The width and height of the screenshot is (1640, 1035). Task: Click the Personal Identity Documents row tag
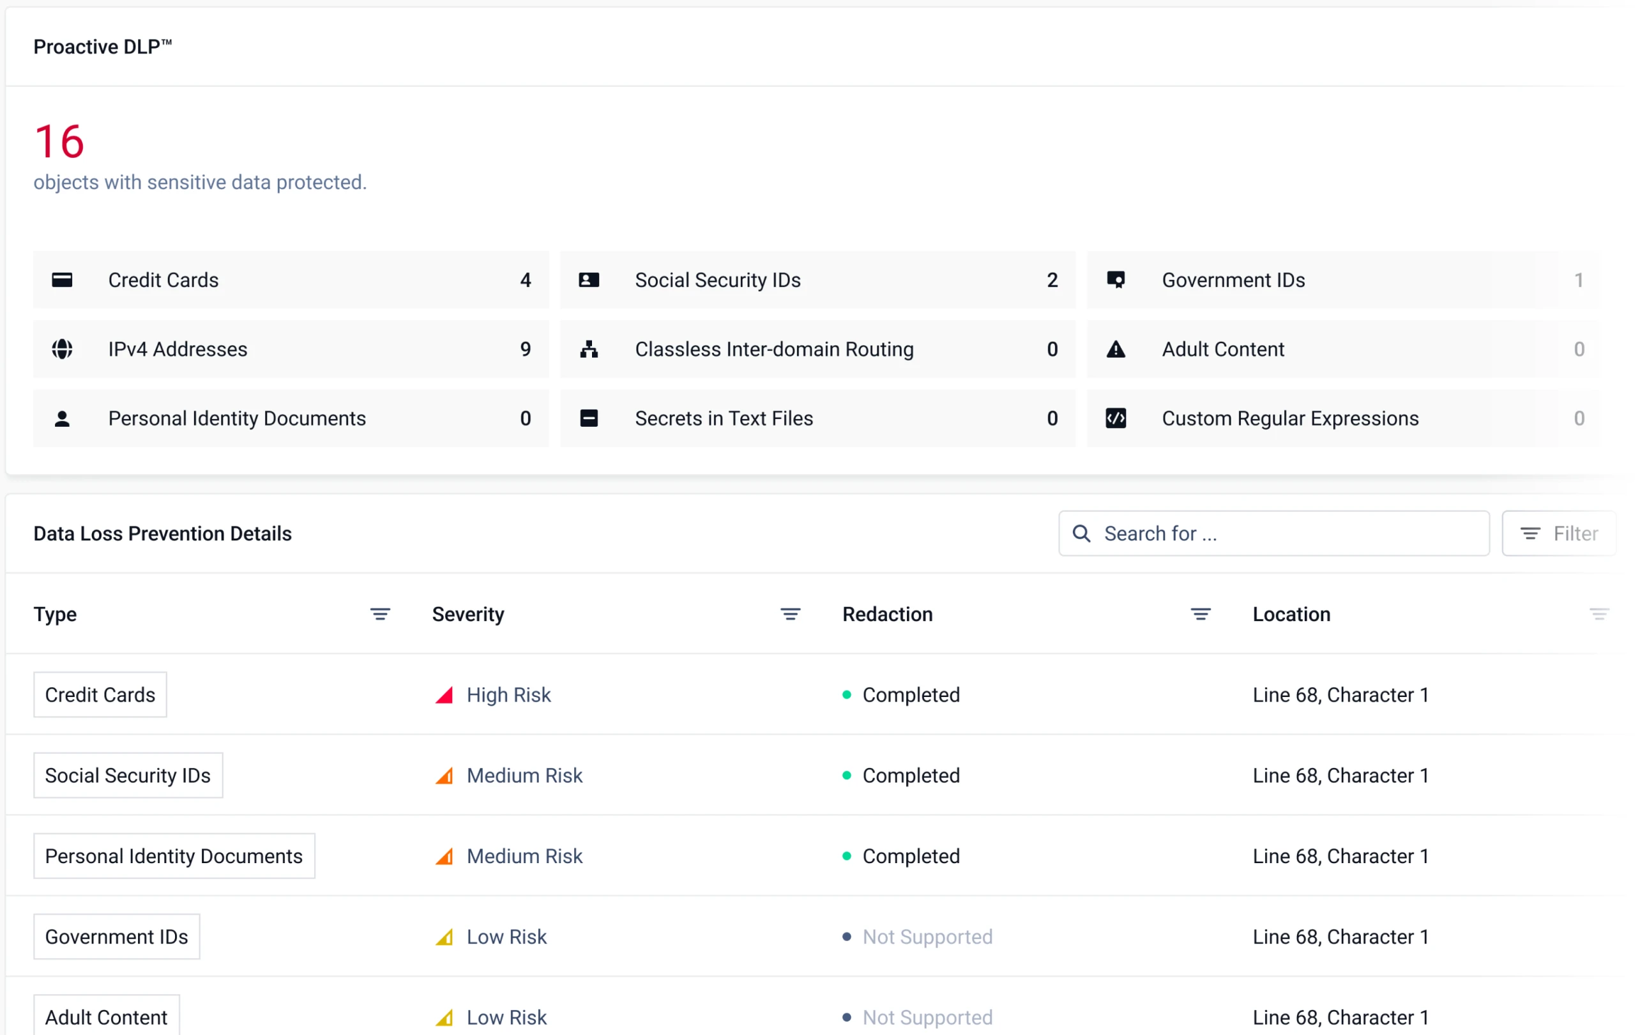click(x=174, y=856)
